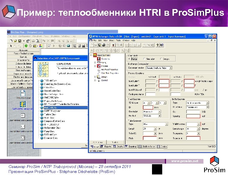
Task: Click the save icon in HTRI toolbar
Action: tap(100, 45)
